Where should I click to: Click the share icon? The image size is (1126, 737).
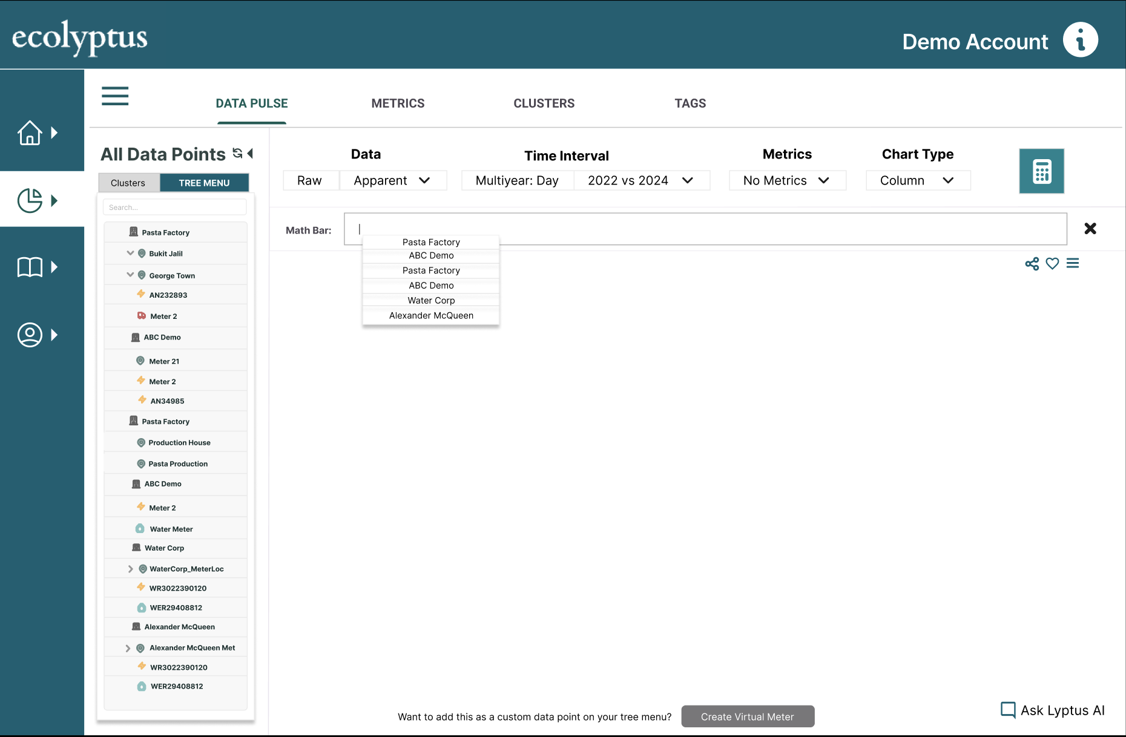(x=1032, y=264)
